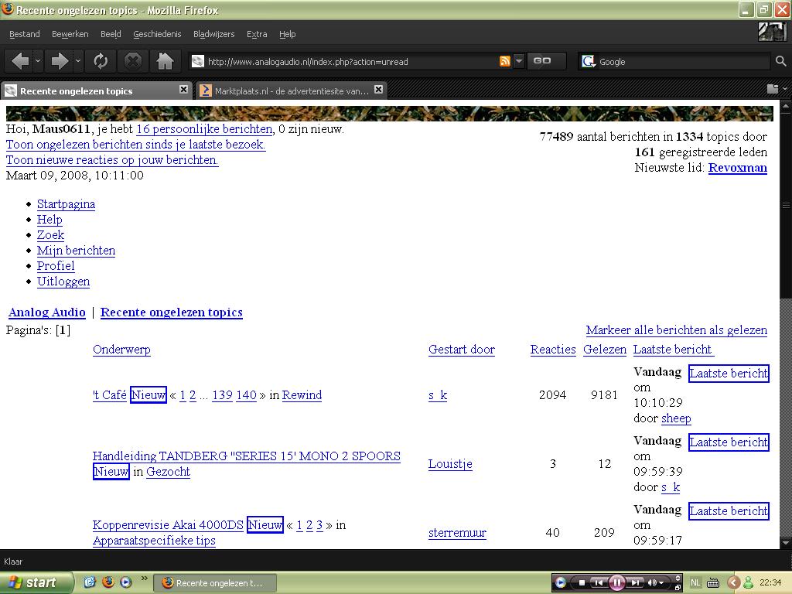Click the GO button

(x=543, y=61)
